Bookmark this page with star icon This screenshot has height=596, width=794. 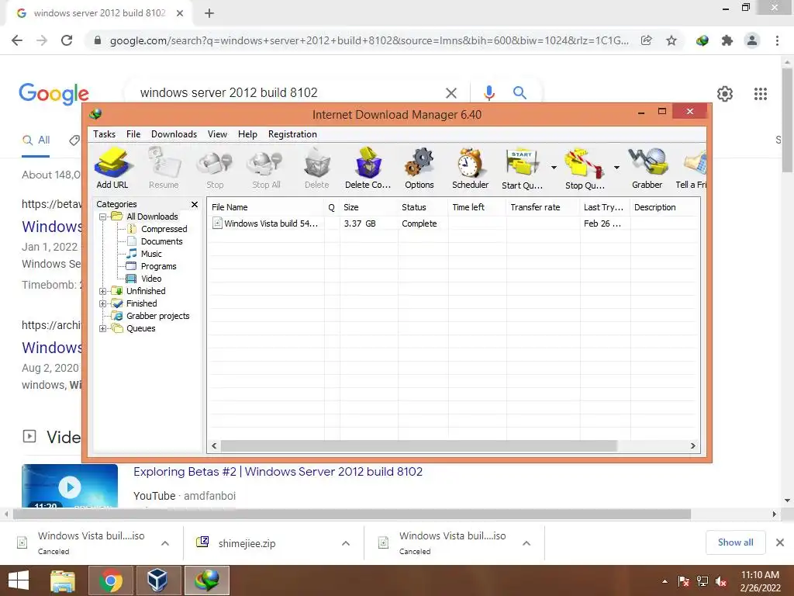click(x=671, y=40)
